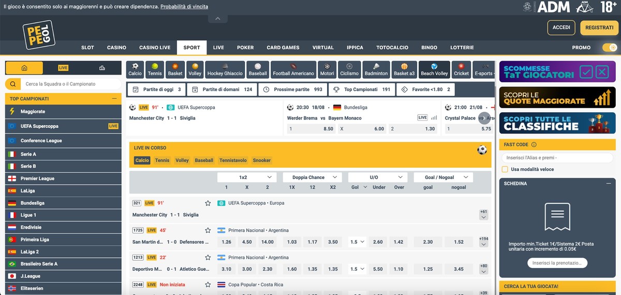This screenshot has width=621, height=295.
Task: Select the Volley tab in Live in Corso
Action: click(x=182, y=160)
